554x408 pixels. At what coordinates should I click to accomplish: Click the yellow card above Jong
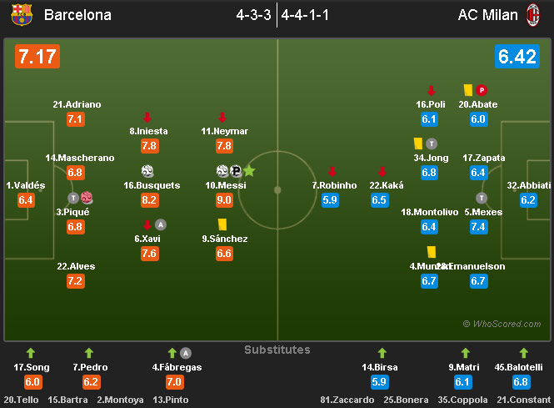coord(418,144)
